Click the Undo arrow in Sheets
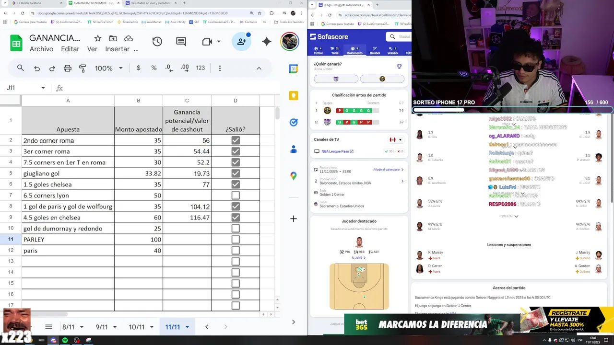The width and height of the screenshot is (614, 345). pos(37,69)
